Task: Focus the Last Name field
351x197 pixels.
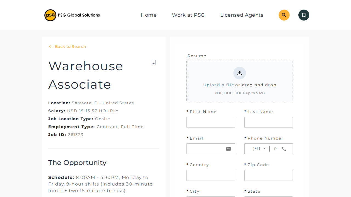Action: tap(268, 122)
